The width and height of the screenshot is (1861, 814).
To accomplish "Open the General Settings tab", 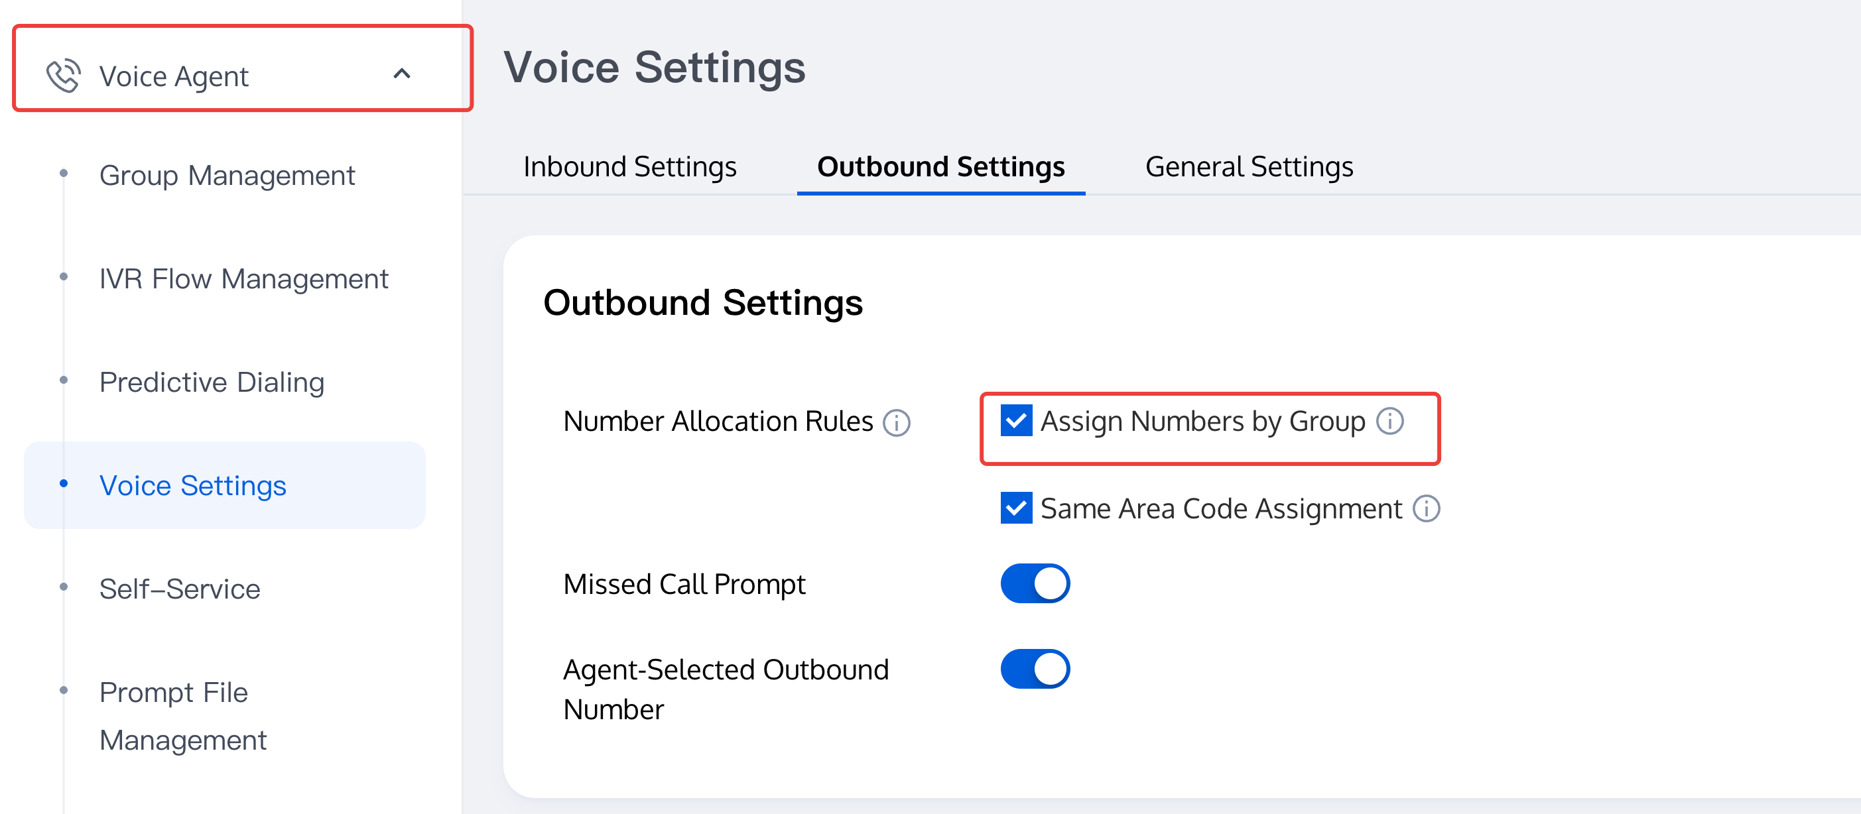I will [1249, 167].
